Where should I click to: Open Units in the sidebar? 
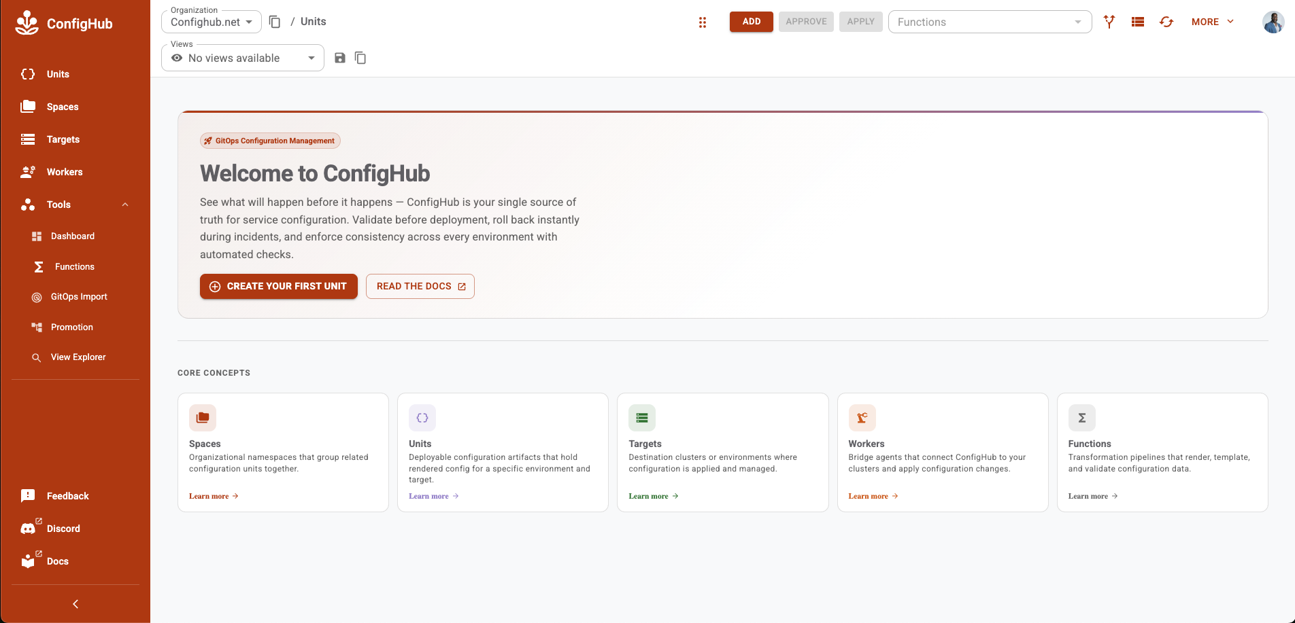point(75,74)
